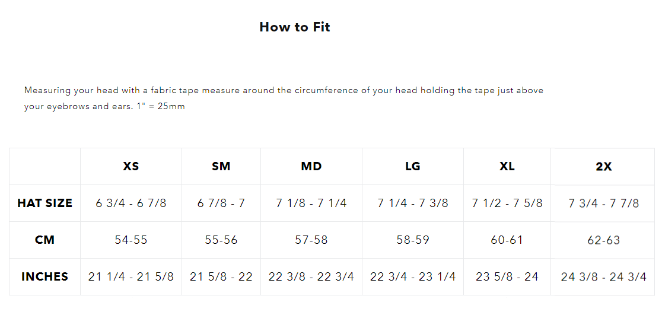Click the 21 5/8 - 22 inches cell

221,277
